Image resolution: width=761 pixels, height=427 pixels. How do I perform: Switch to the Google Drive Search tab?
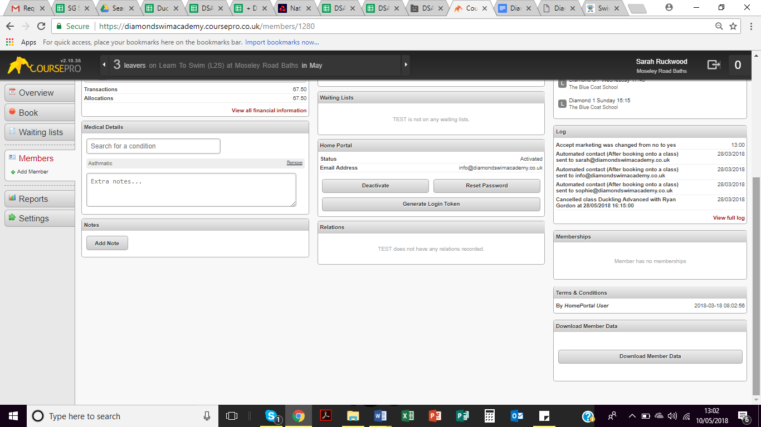(118, 8)
